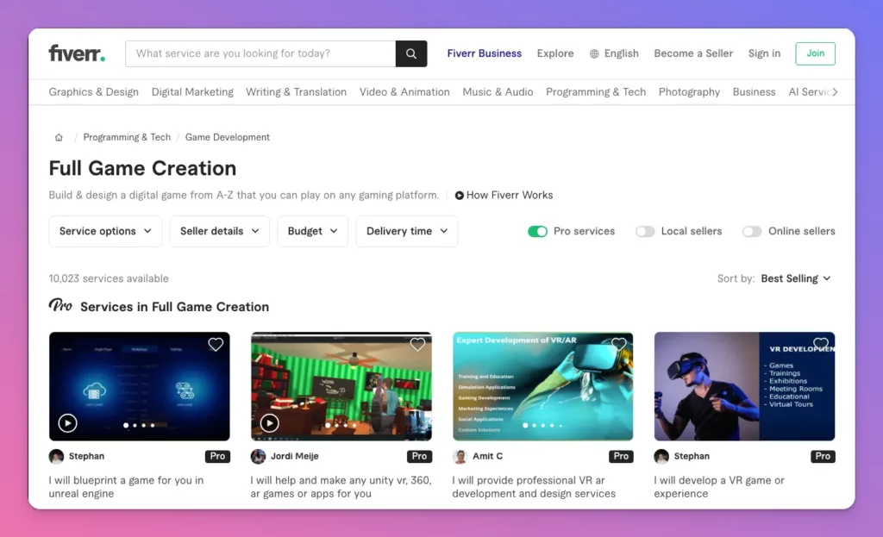This screenshot has width=883, height=537.
Task: Click the Fiverr logo
Action: (x=77, y=53)
